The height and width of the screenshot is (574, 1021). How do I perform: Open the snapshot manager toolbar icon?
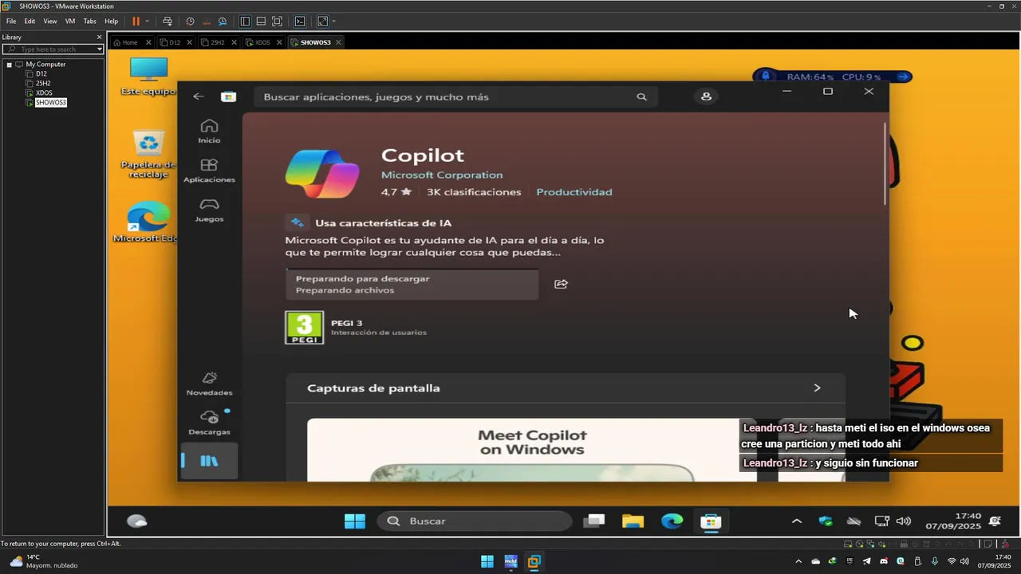click(223, 22)
